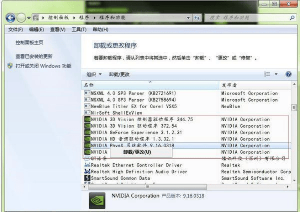This screenshot has width=300, height=212.
Task: Open 打开或关闭 Windows 功能 link
Action: [x=44, y=66]
